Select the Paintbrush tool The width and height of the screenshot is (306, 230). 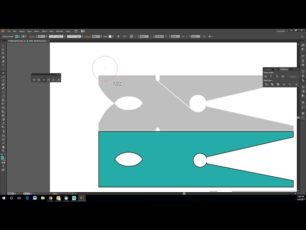coord(3,77)
